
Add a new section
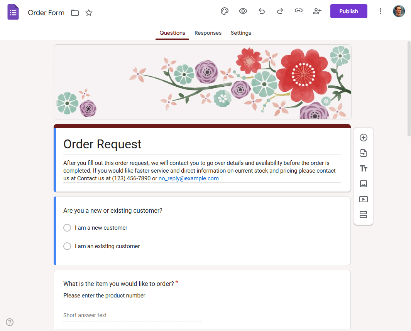[x=363, y=215]
